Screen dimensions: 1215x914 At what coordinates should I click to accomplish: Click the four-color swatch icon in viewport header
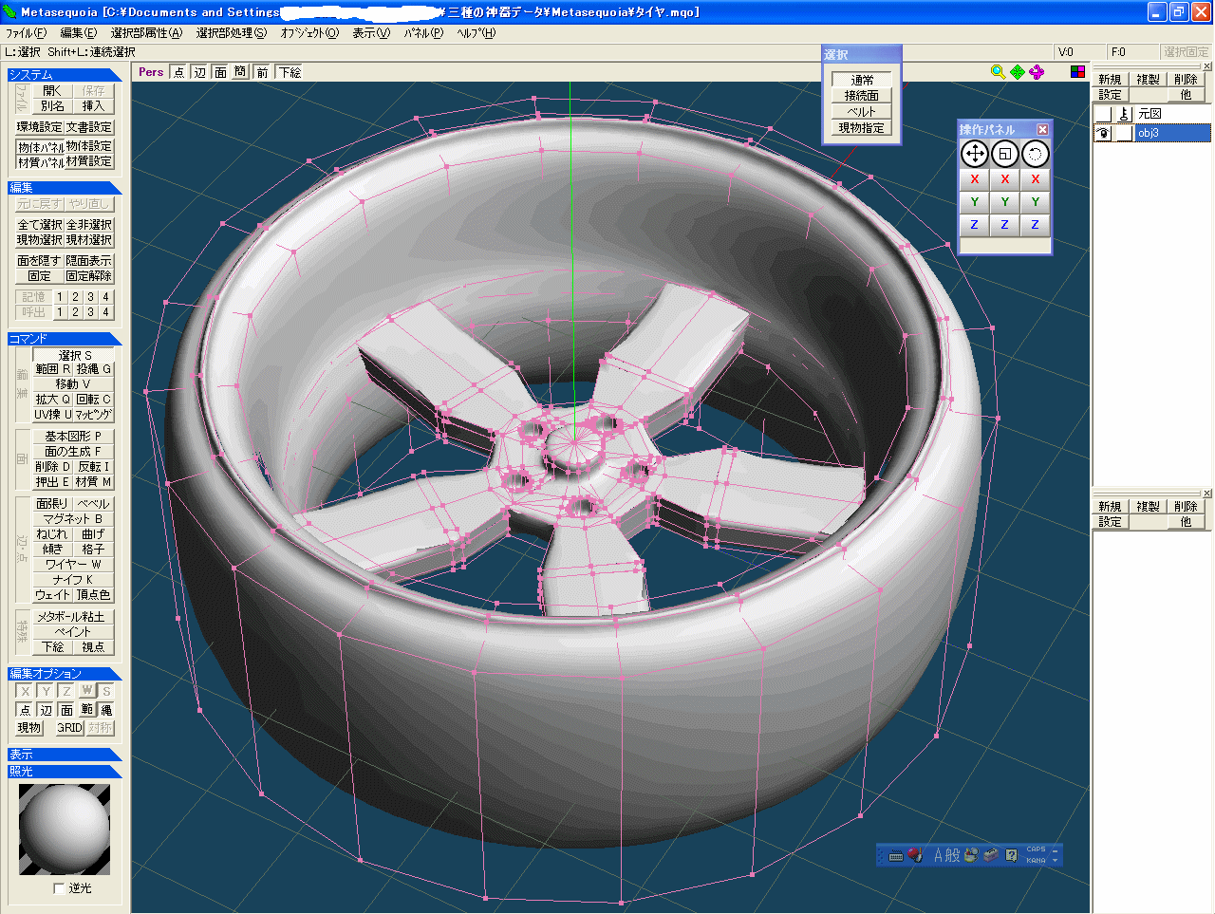1077,72
